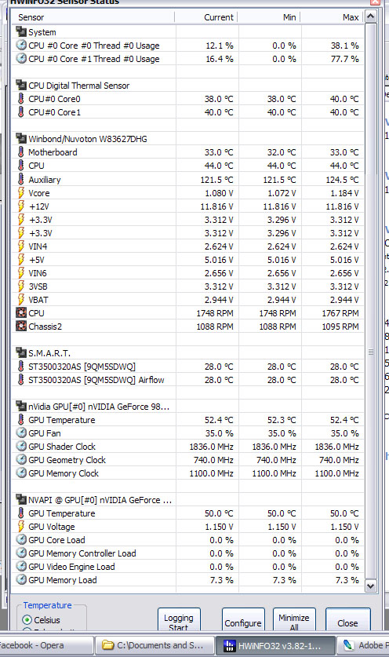Click the icon beside GPU Memory Load
The image size is (389, 657).
(21, 580)
